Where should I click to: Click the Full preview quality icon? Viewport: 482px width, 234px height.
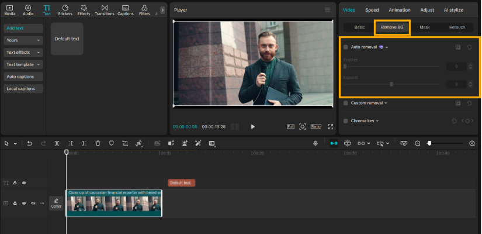coord(290,126)
